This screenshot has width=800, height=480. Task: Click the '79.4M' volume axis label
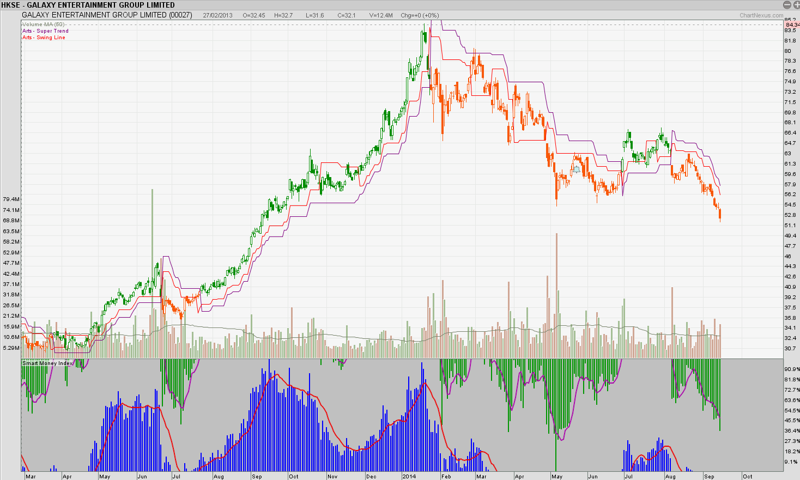[x=11, y=199]
